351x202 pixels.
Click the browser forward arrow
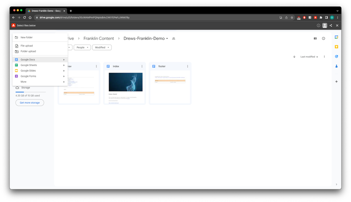(x=19, y=17)
